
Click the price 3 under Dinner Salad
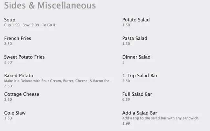click(x=123, y=62)
